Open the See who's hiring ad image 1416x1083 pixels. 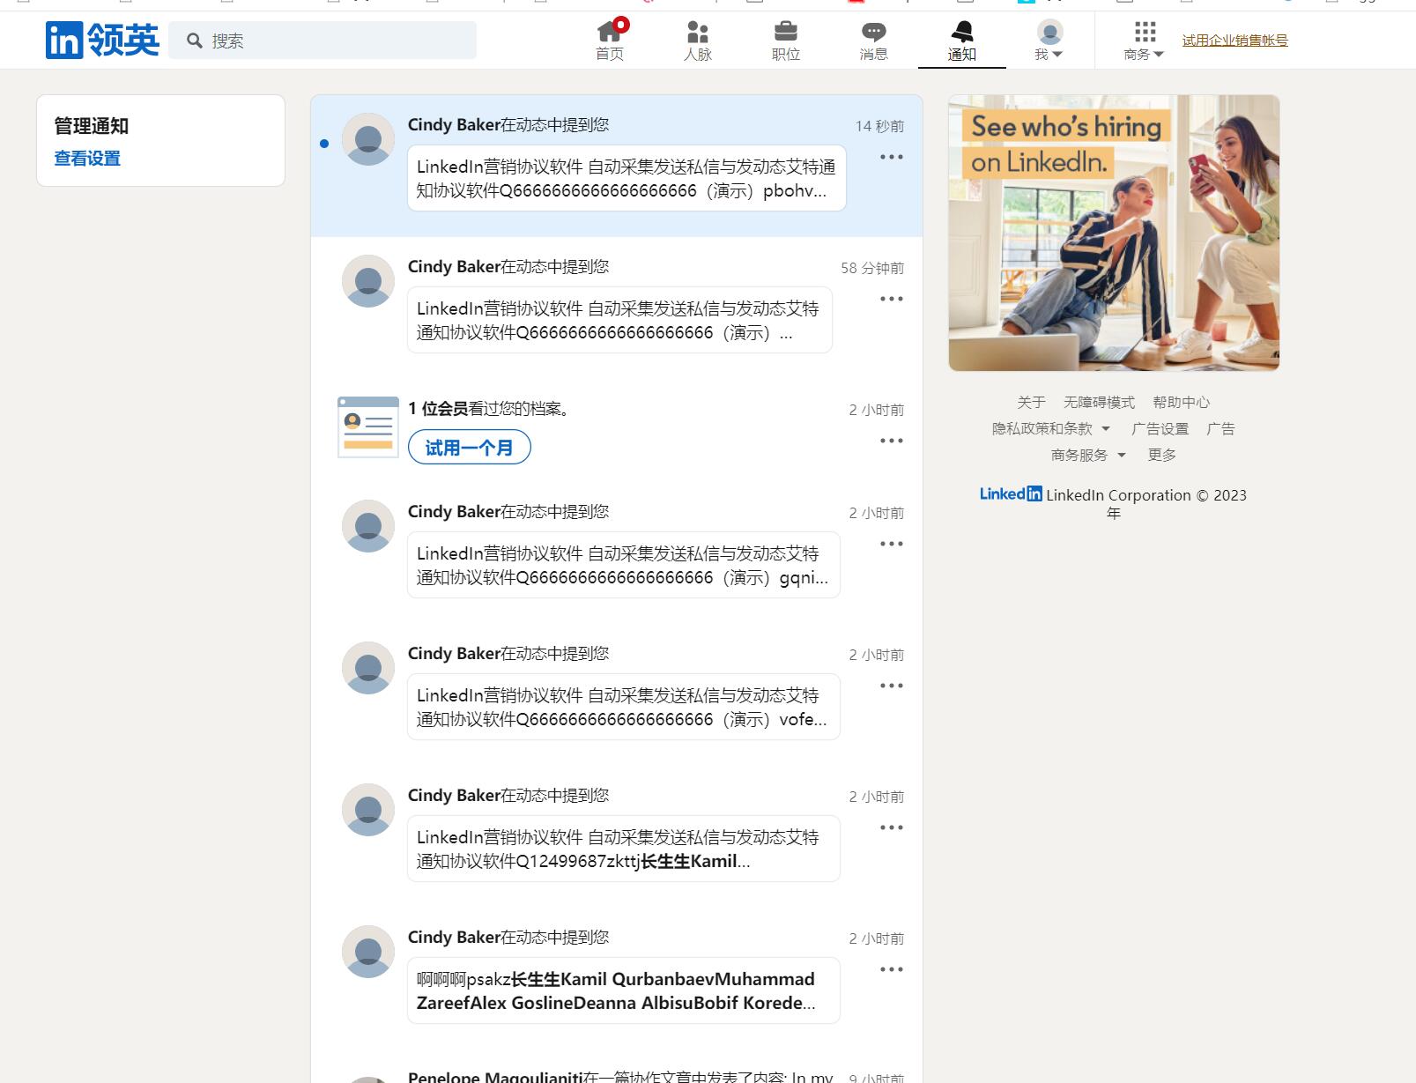[x=1114, y=233]
